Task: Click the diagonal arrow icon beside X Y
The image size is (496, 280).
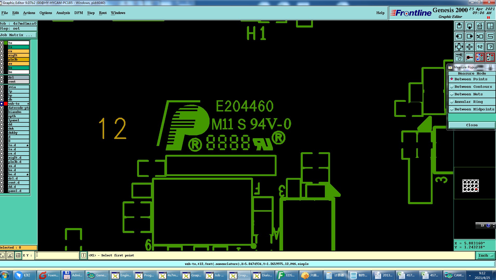Action: 2,255
